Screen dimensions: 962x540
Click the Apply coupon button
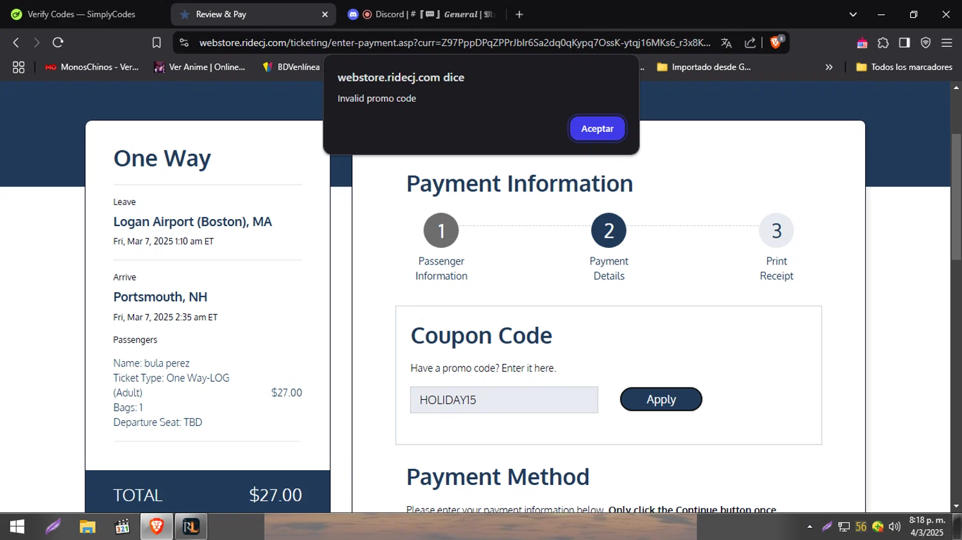coord(661,399)
